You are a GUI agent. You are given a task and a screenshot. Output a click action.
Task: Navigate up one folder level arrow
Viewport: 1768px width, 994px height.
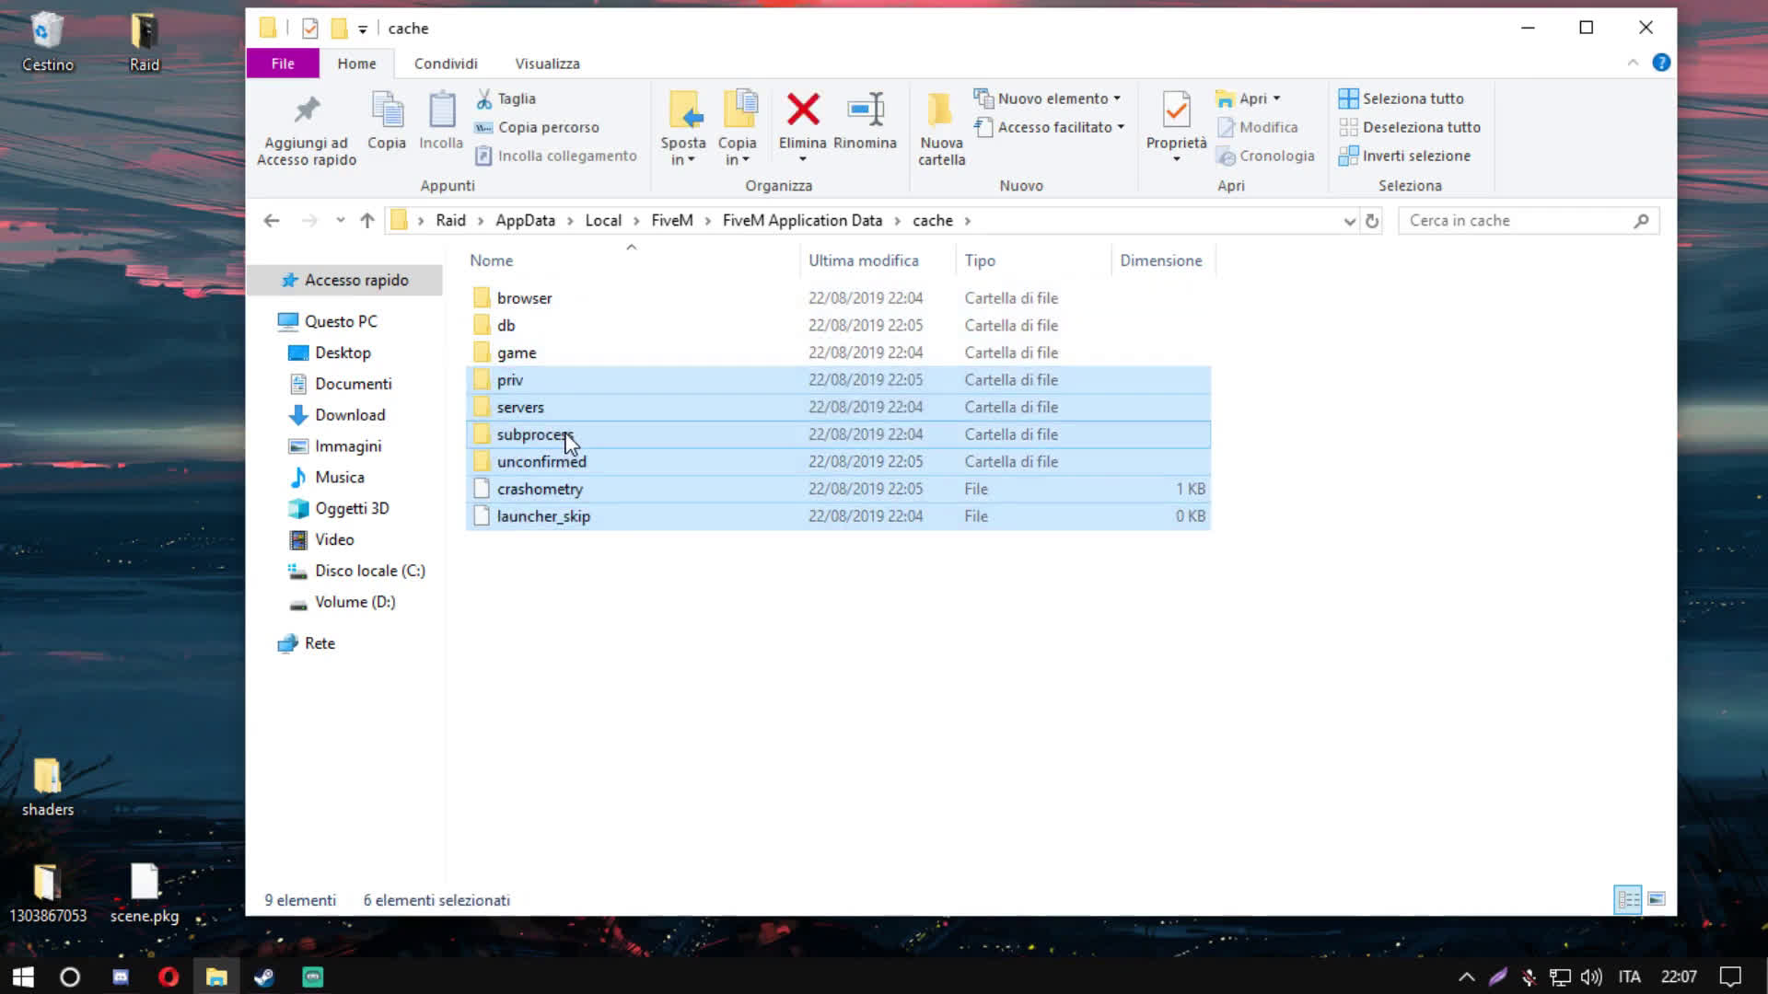coord(367,221)
